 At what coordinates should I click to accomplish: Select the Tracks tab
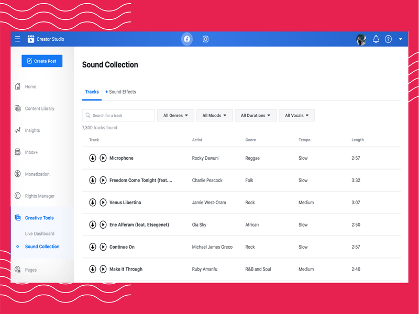[92, 92]
